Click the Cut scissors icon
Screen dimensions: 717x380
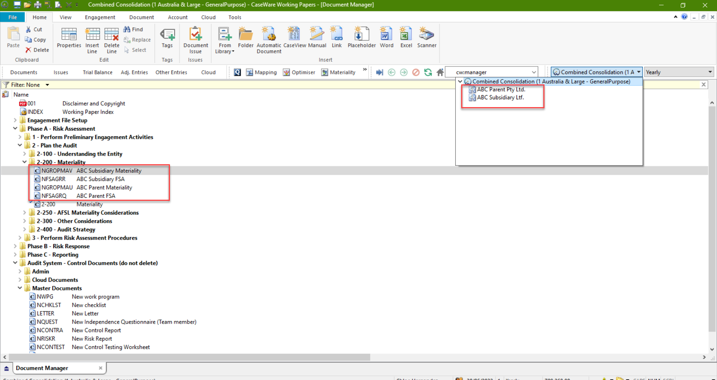click(x=28, y=29)
